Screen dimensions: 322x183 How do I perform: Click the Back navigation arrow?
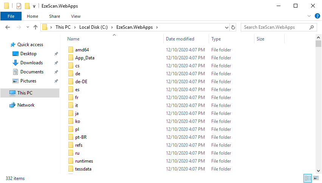[8, 27]
